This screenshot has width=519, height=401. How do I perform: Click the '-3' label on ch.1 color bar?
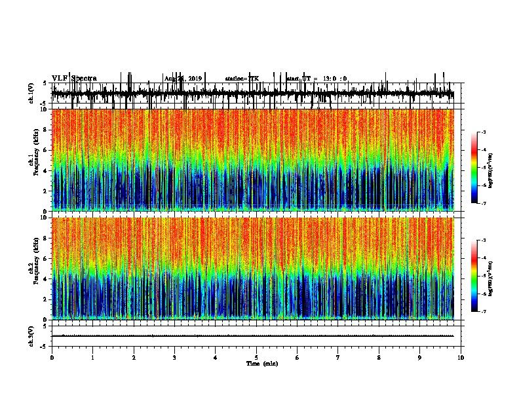click(x=483, y=132)
